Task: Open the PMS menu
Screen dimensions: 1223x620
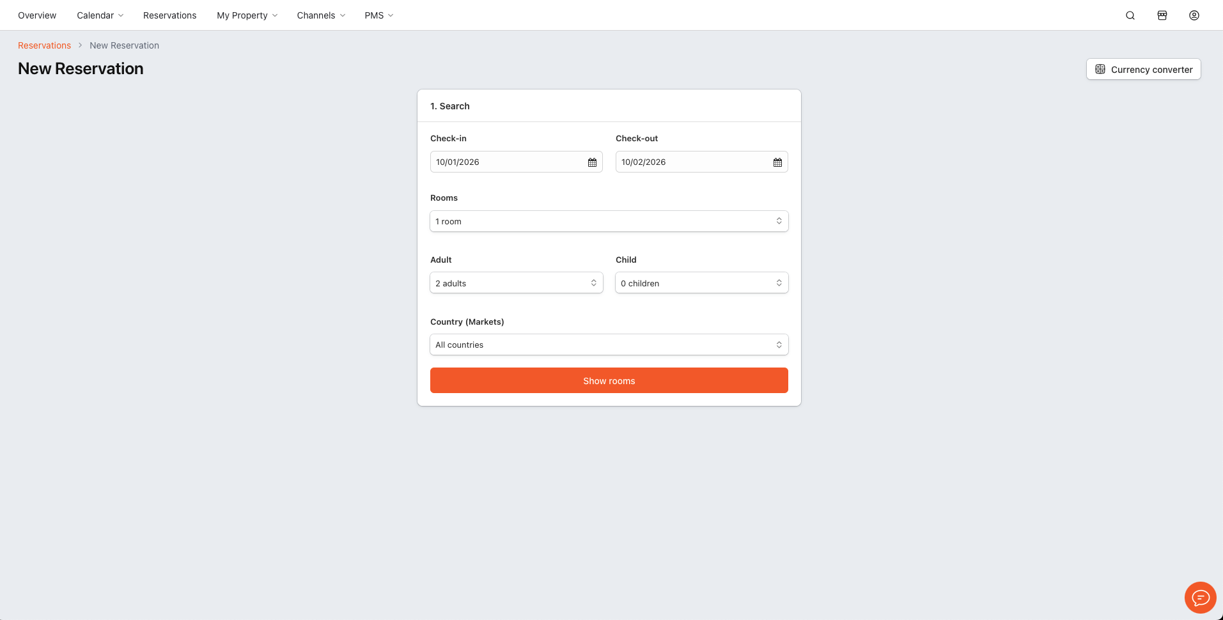Action: 378,15
